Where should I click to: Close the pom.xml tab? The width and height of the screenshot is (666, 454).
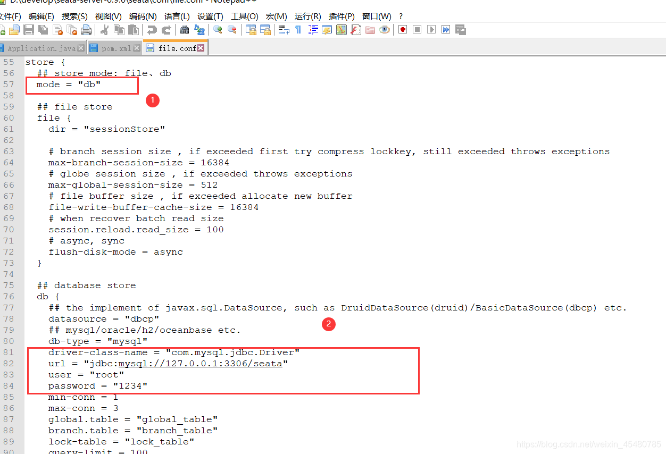137,48
